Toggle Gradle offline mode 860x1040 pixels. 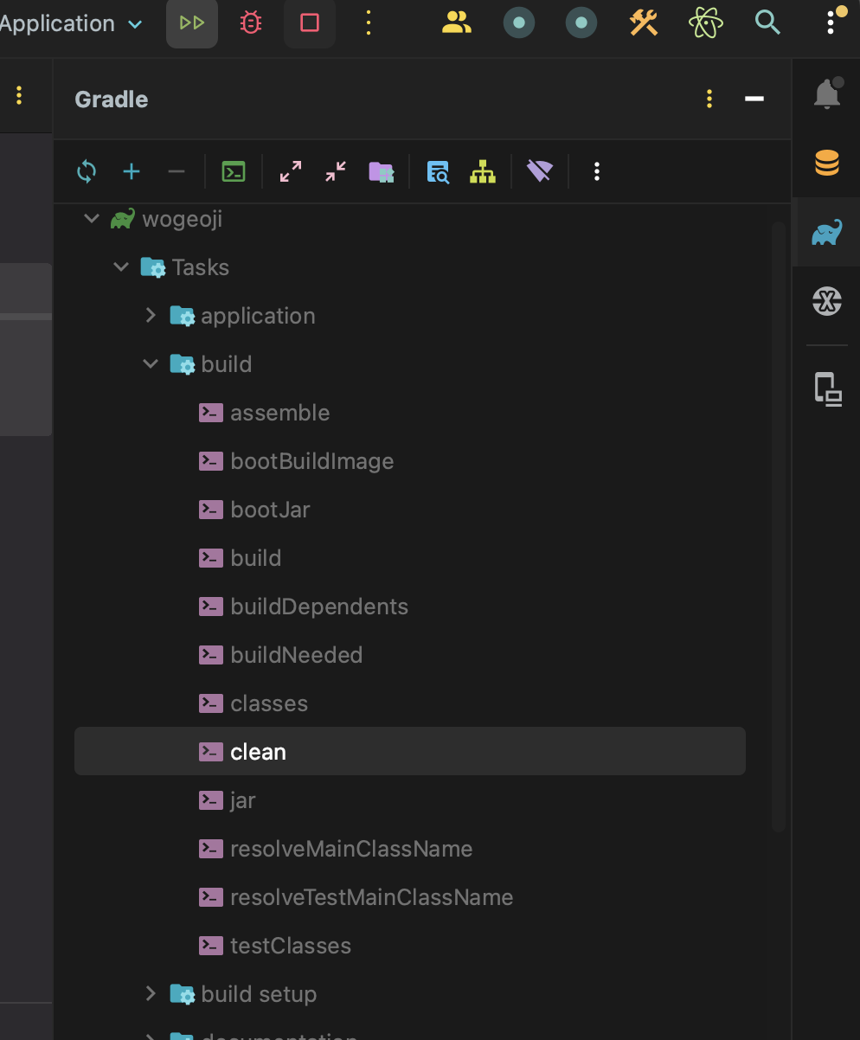point(540,172)
